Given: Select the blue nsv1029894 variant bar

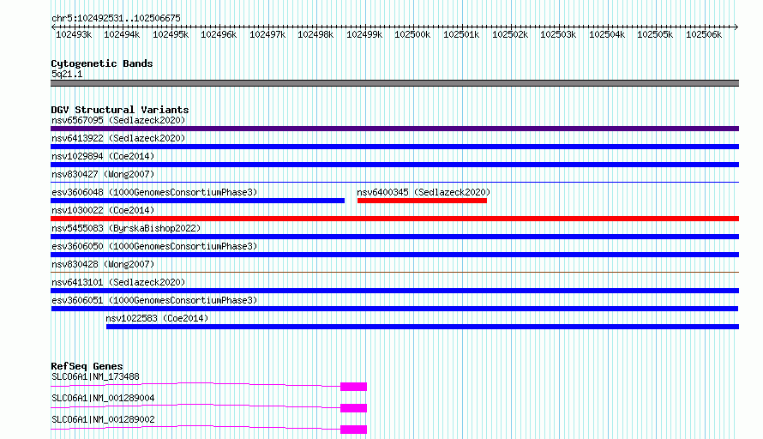Looking at the screenshot, I should coord(394,165).
